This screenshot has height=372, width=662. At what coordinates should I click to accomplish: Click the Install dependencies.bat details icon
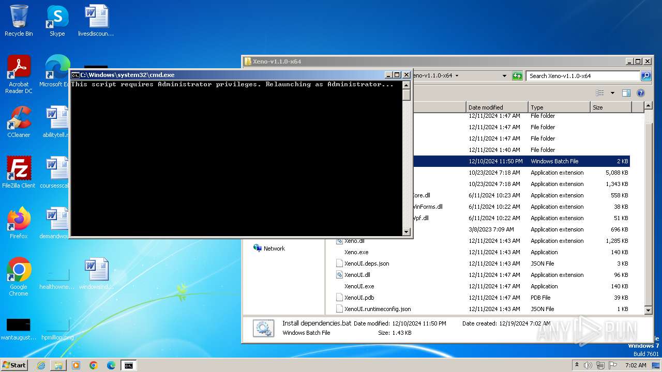coord(264,329)
